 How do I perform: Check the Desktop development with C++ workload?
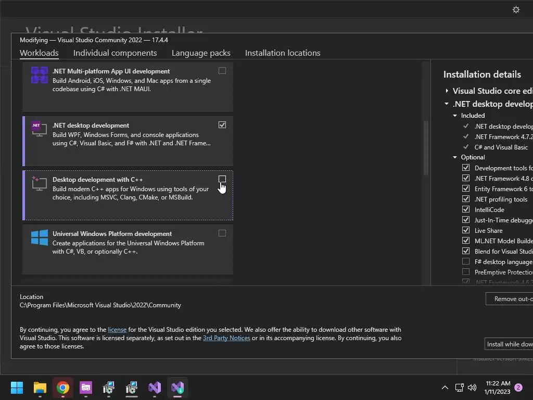coord(222,179)
